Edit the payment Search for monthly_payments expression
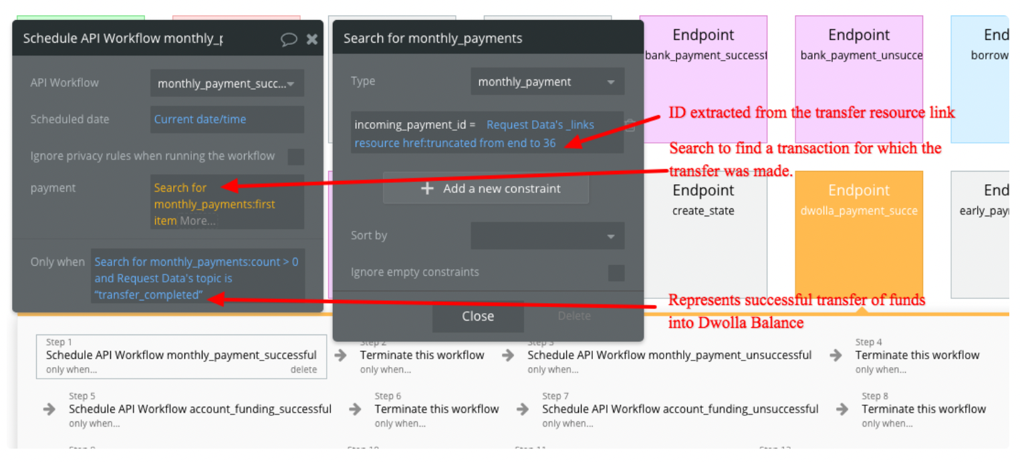 tap(227, 202)
